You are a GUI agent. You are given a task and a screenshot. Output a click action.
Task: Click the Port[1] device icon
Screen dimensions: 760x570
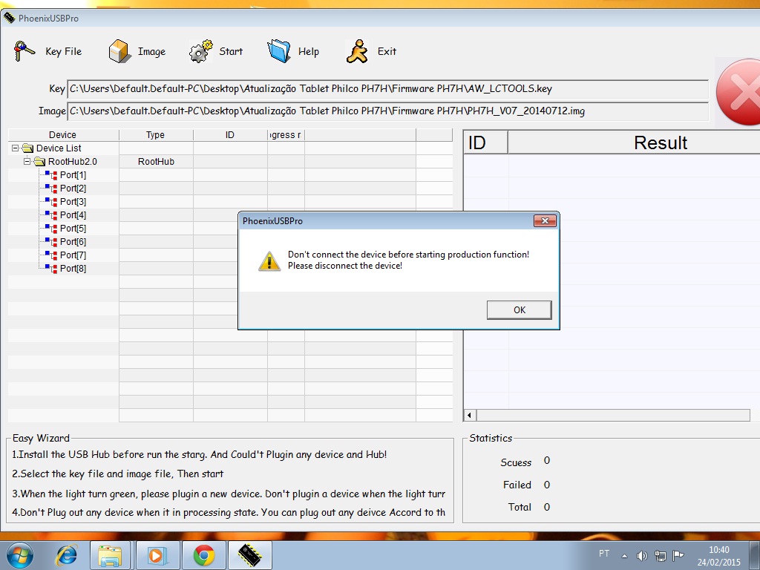[x=51, y=175]
